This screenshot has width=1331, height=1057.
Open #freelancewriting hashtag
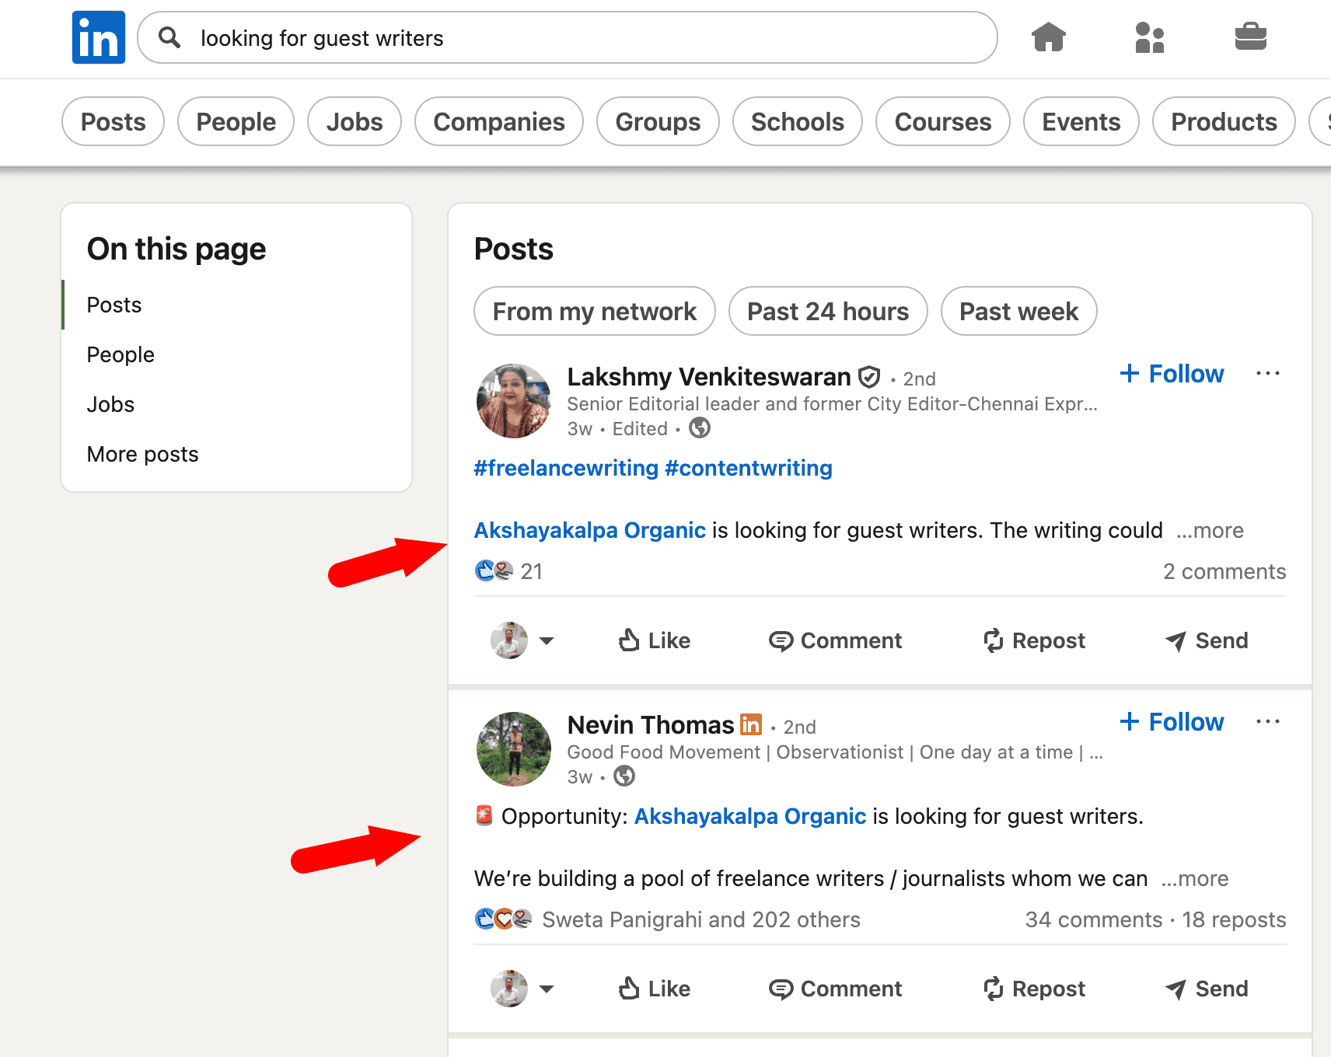[x=566, y=468]
